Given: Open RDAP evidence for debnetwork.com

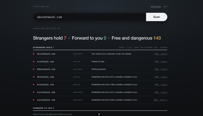Looking at the screenshot, I should [x=161, y=69].
